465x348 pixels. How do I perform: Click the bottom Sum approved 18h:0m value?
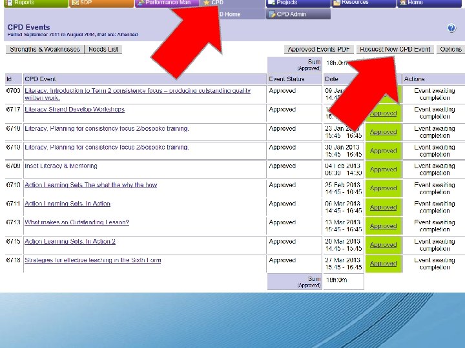tap(336, 280)
